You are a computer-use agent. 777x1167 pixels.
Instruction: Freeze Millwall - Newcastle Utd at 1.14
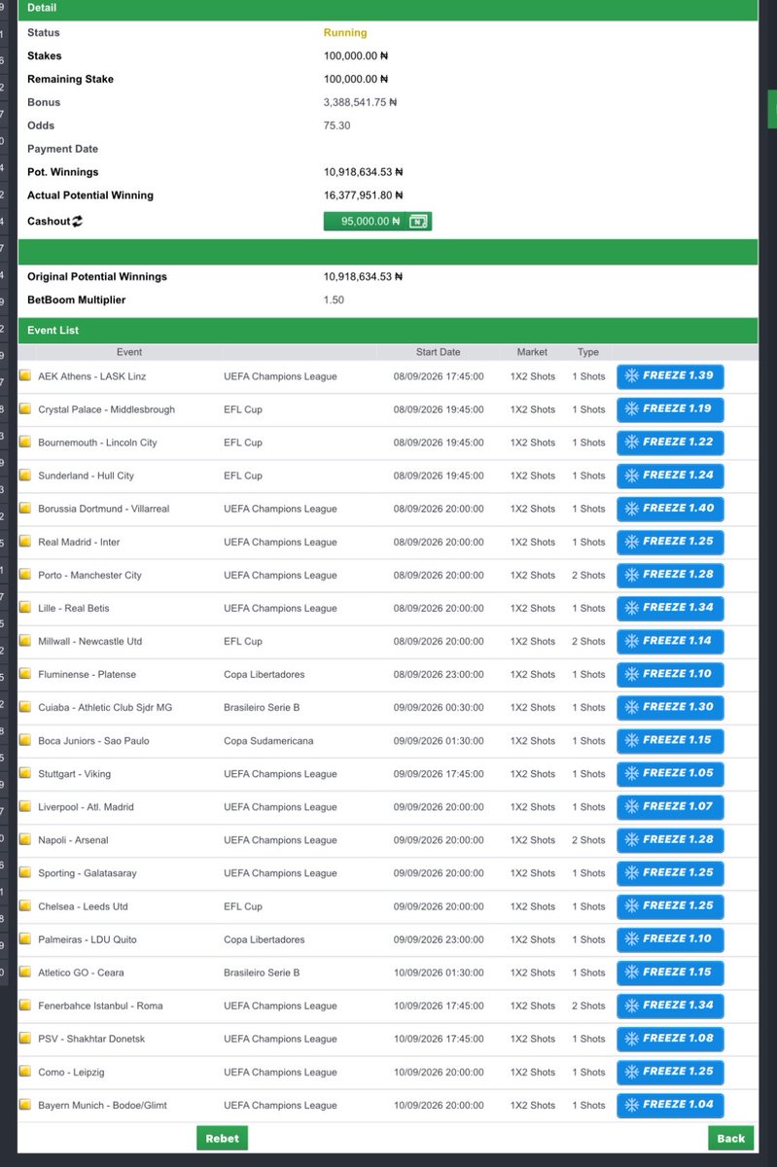point(670,640)
